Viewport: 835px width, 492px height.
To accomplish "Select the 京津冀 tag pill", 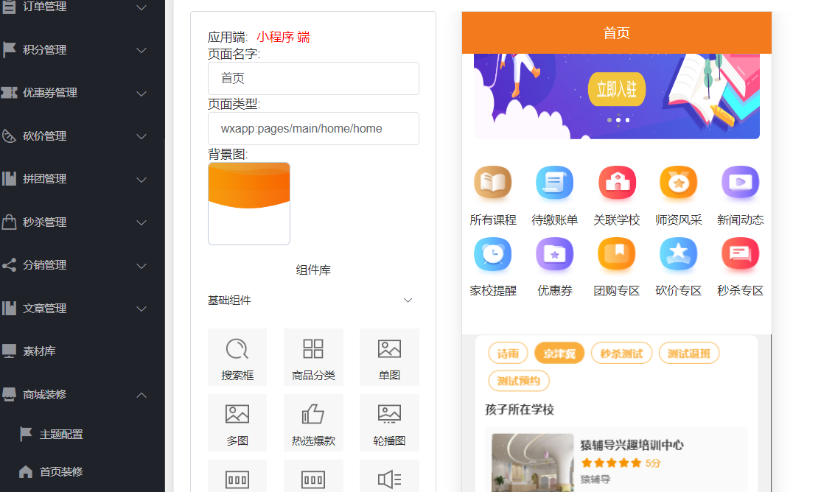I will (x=559, y=354).
